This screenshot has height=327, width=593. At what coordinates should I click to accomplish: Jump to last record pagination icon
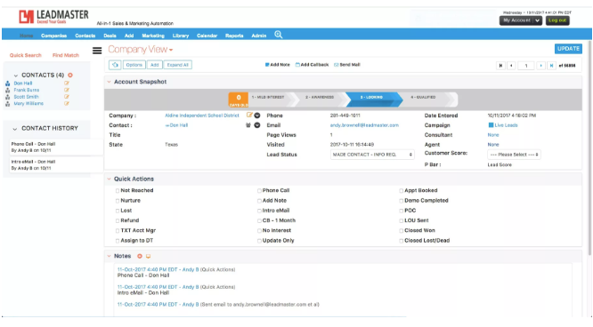pyautogui.click(x=551, y=66)
